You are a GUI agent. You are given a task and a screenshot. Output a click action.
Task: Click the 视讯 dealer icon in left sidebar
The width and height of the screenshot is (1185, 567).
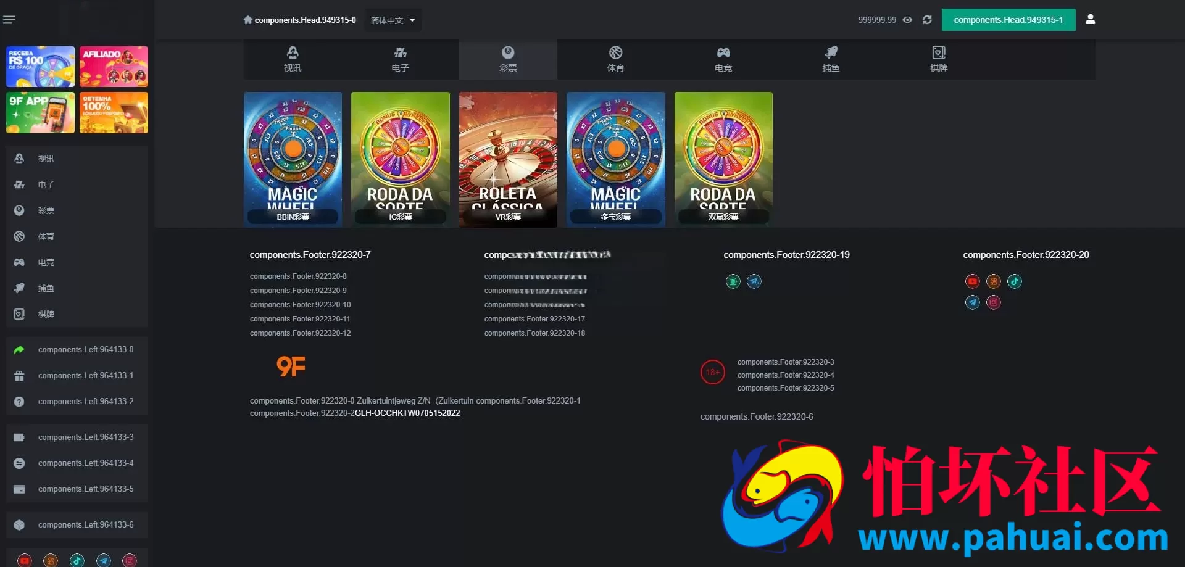[x=19, y=159]
